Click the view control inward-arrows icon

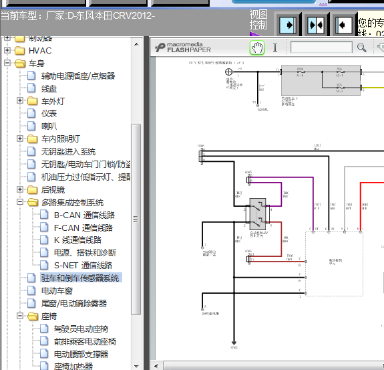[x=316, y=25]
